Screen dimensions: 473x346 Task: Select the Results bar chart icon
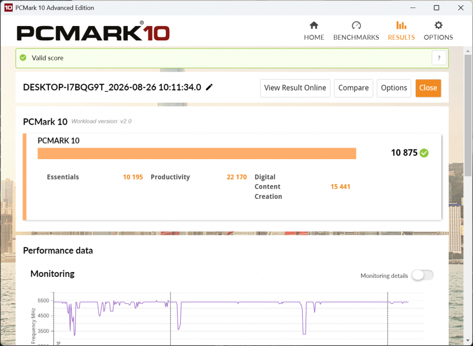click(401, 25)
